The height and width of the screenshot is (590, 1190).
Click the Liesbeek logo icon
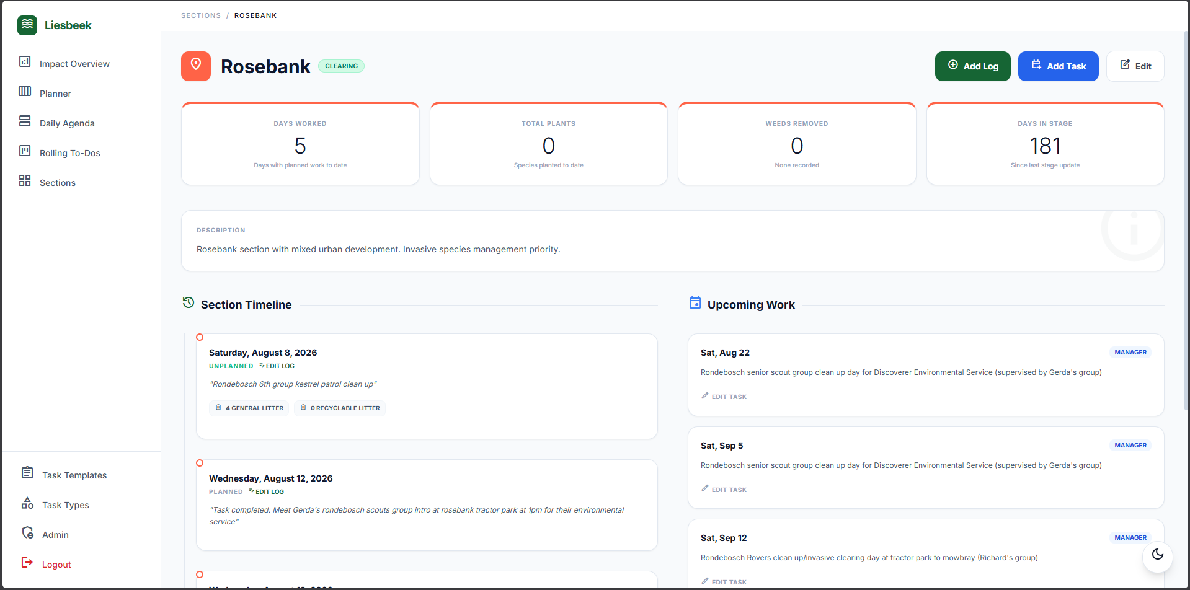[27, 25]
